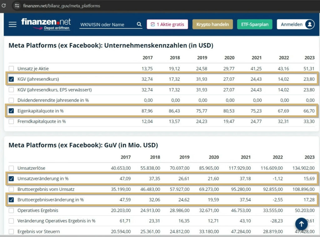Image resolution: width=320 pixels, height=237 pixels.
Task: Click the Unternehmenskennzahlen section heading
Action: (111, 45)
